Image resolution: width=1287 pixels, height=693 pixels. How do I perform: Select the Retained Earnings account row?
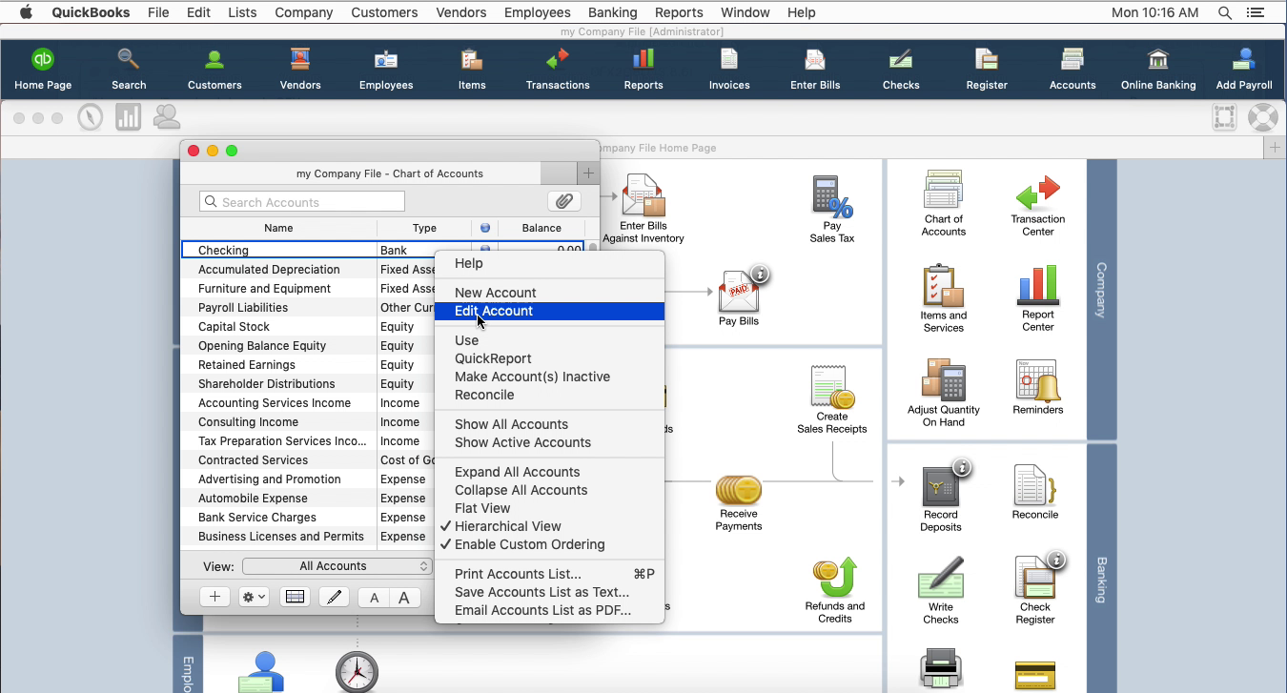pyautogui.click(x=307, y=365)
